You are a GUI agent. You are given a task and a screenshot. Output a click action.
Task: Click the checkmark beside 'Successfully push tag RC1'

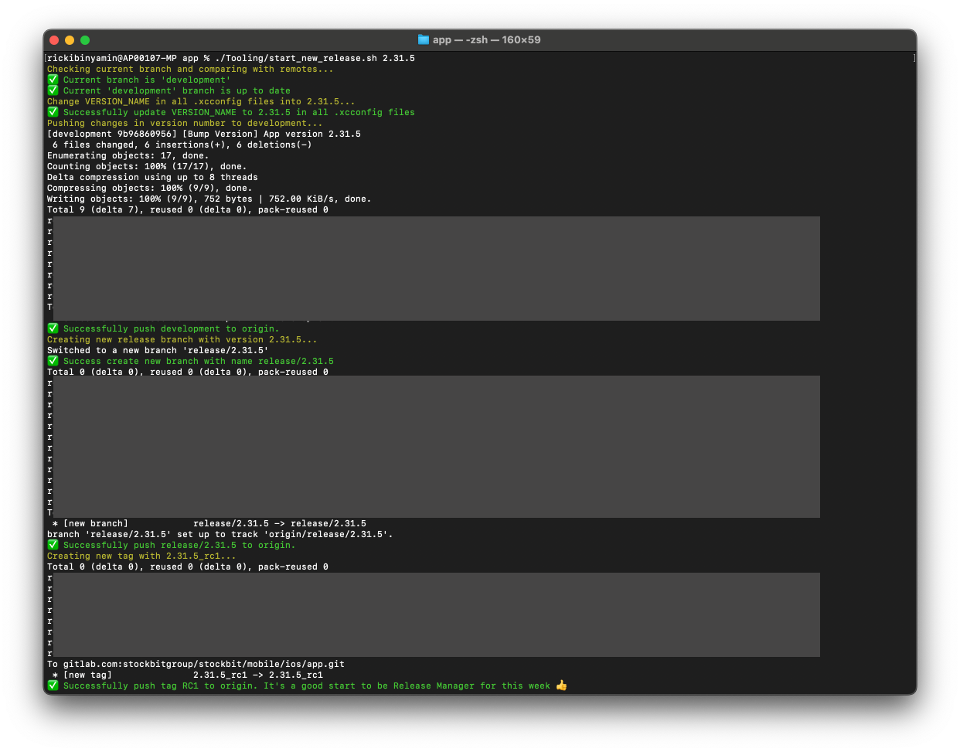click(x=53, y=686)
